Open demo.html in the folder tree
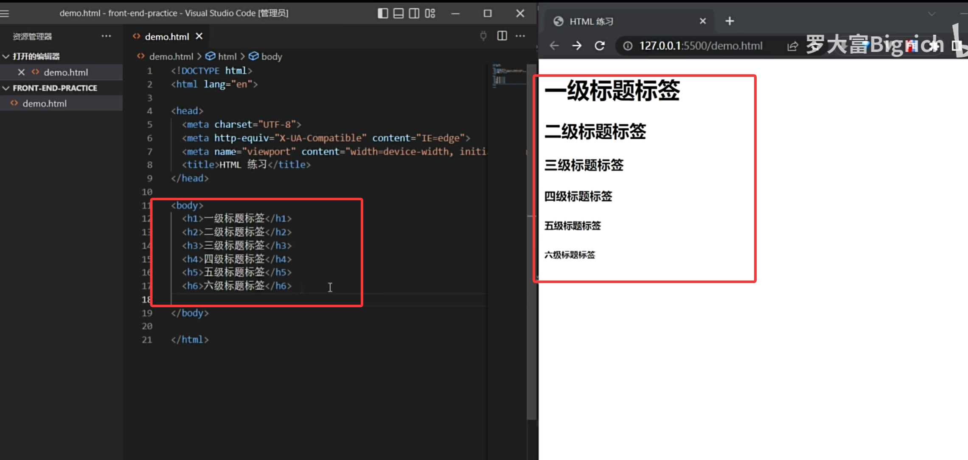This screenshot has width=968, height=460. click(45, 104)
